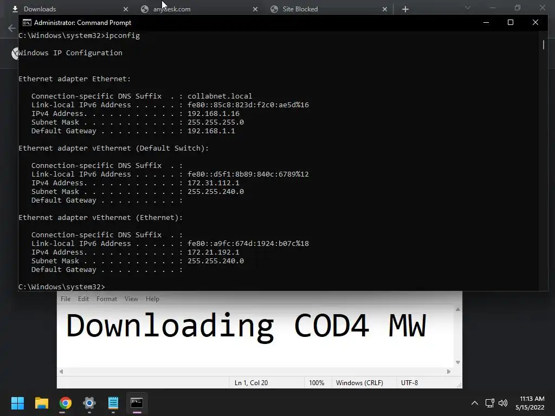
Task: Click the IPv4 address 192.168.1.16
Action: [214, 114]
